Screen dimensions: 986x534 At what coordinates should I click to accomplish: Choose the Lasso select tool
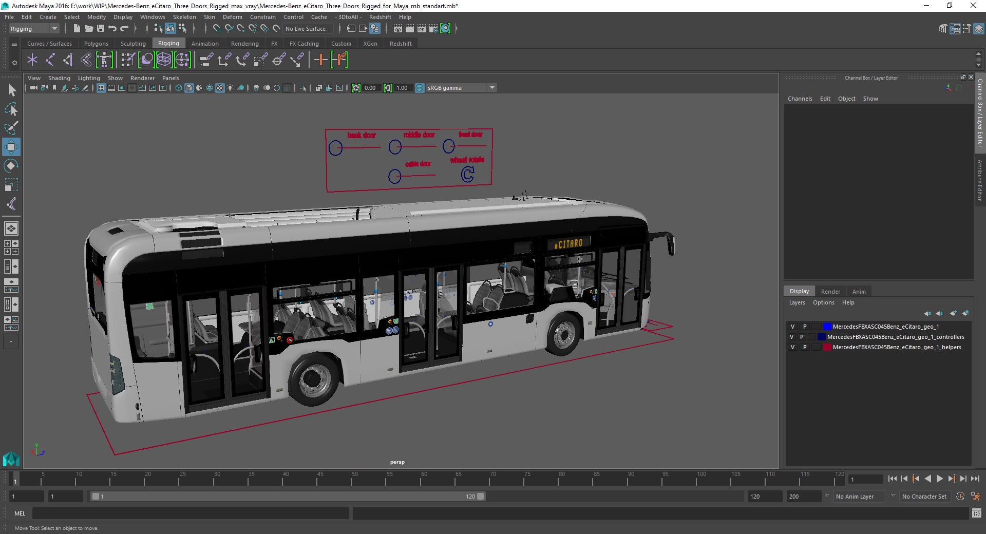pos(11,109)
